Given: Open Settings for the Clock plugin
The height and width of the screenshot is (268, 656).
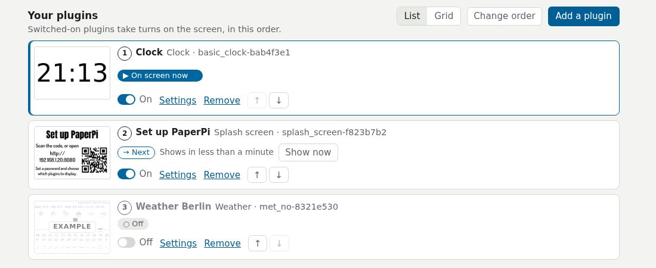Looking at the screenshot, I should point(178,100).
